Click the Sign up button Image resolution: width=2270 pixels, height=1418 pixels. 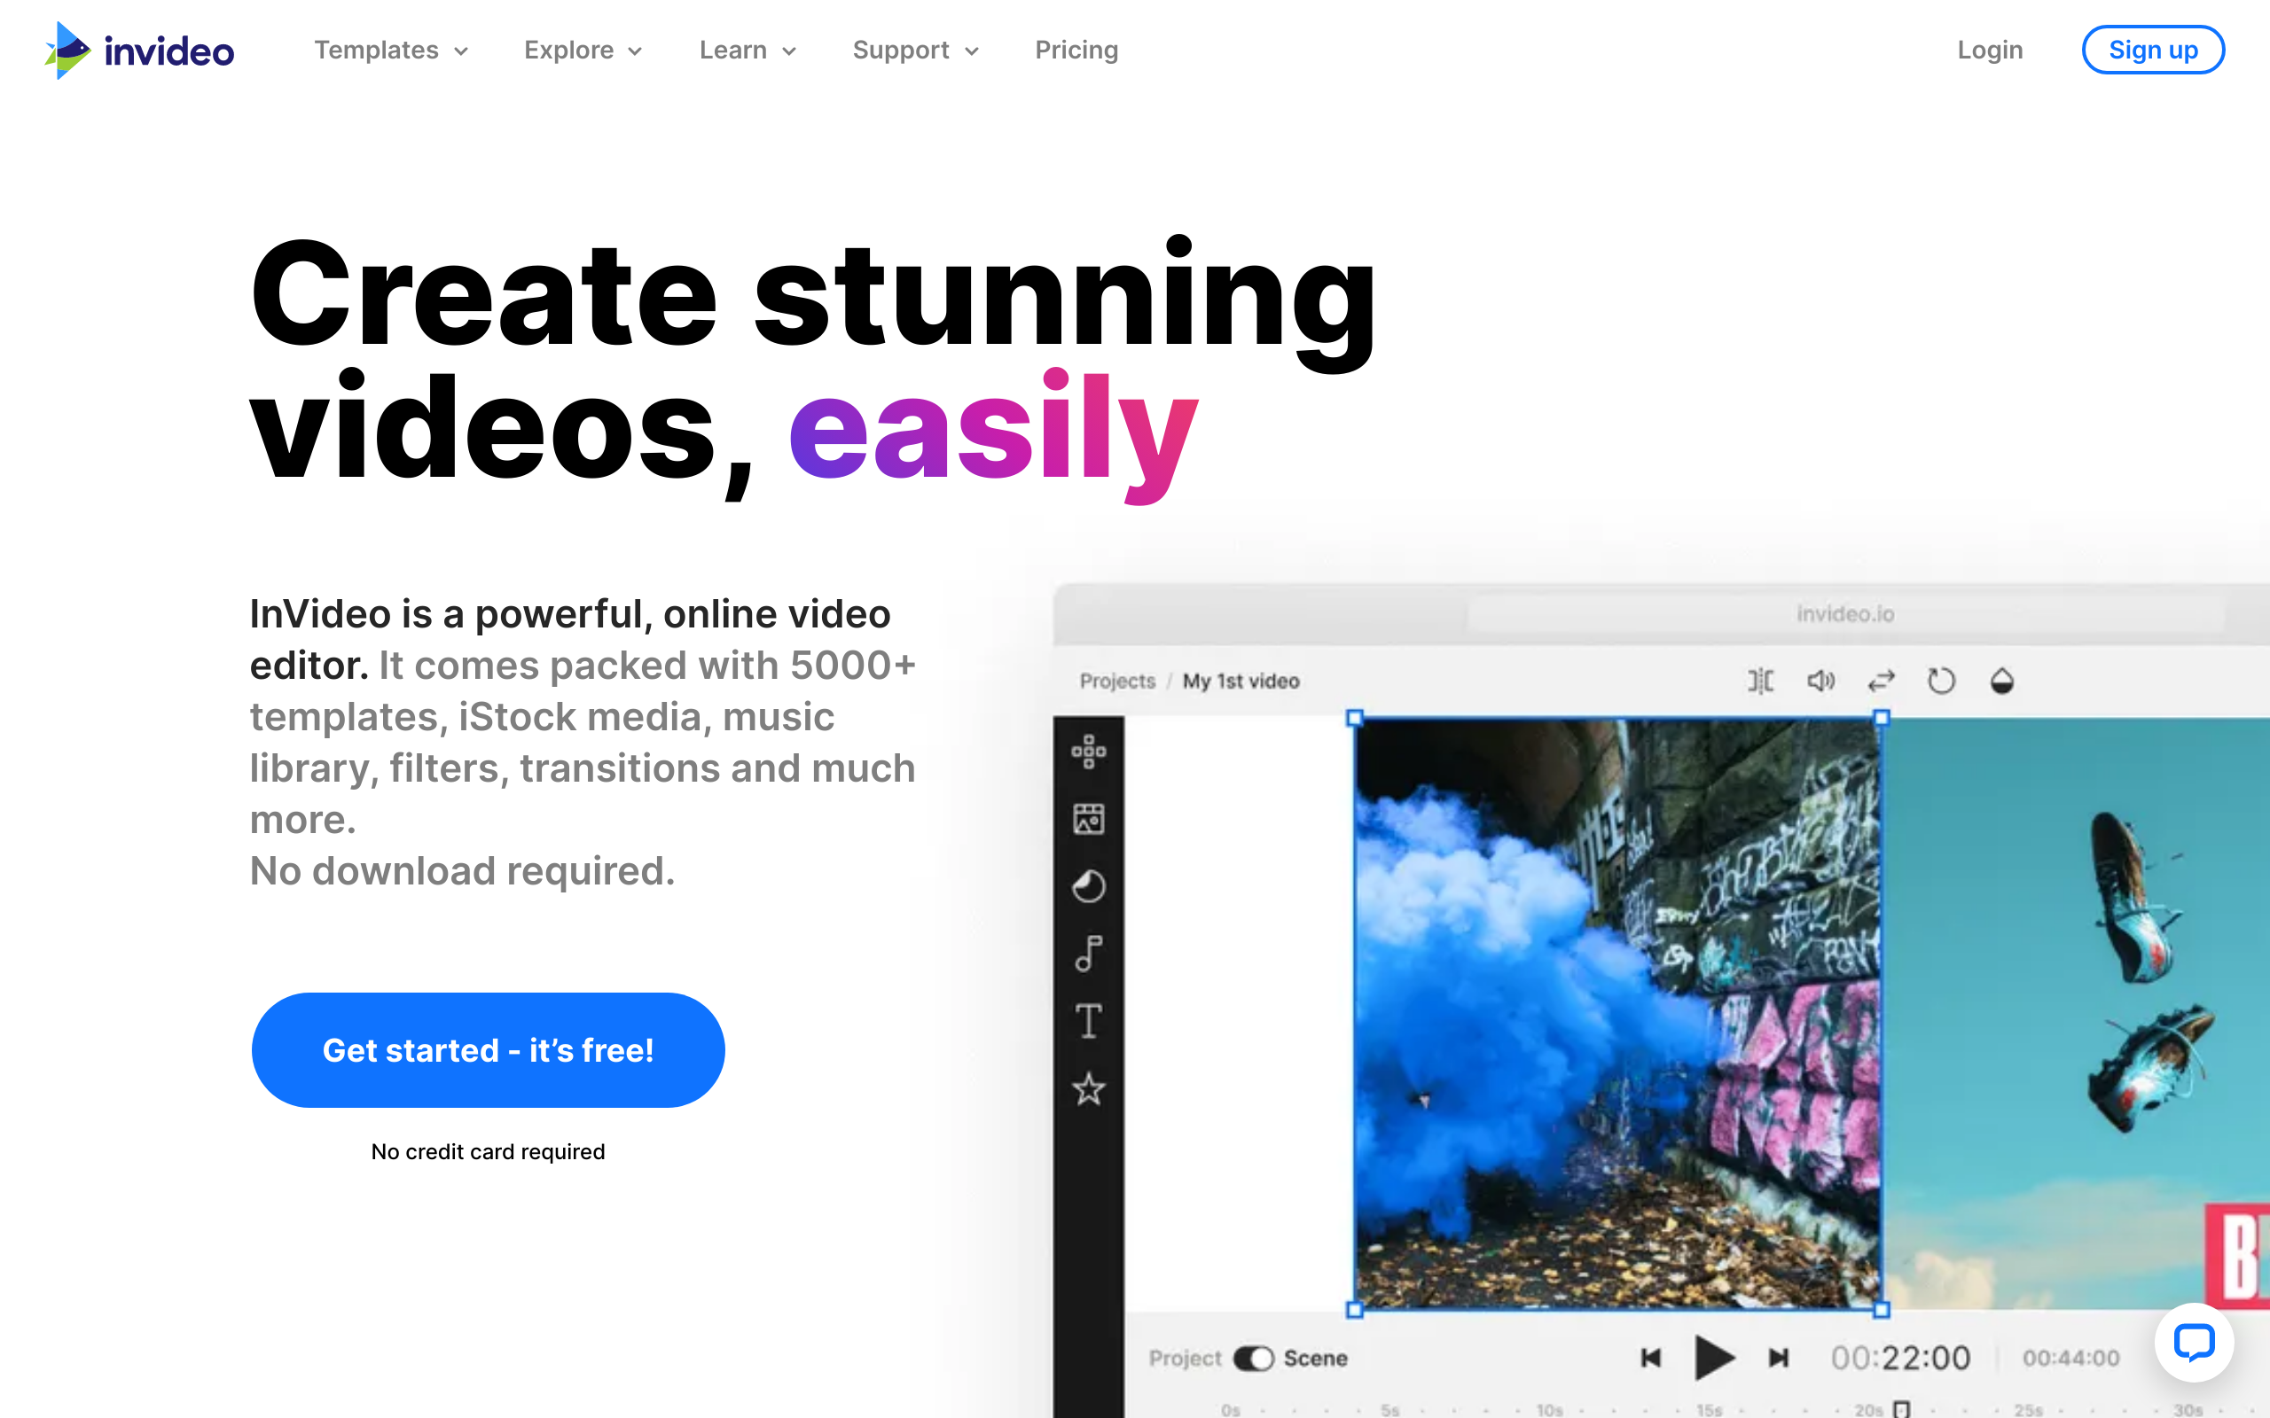[2152, 50]
